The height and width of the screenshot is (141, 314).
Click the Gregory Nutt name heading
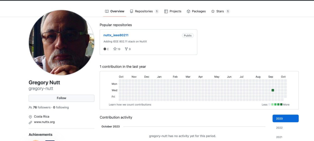click(x=44, y=83)
